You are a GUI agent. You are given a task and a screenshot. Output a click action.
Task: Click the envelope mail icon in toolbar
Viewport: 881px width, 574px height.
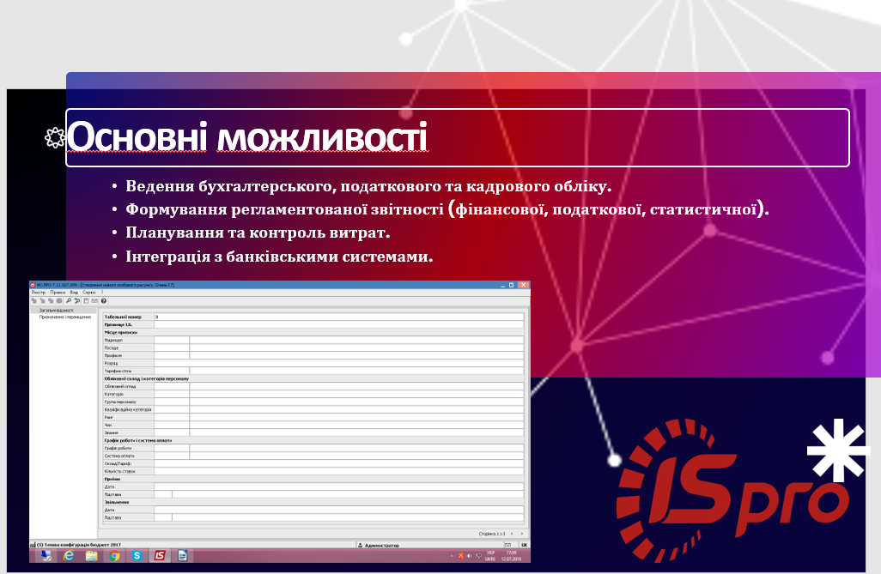(x=94, y=301)
